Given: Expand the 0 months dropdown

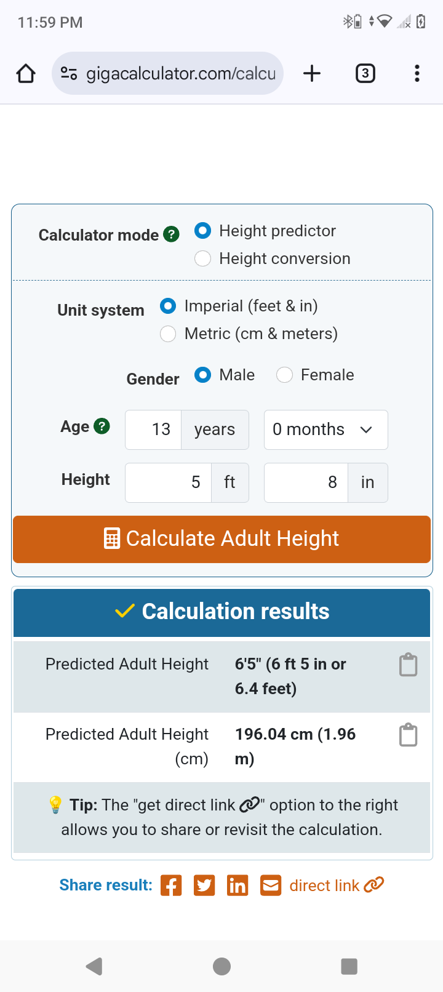Looking at the screenshot, I should (x=325, y=430).
